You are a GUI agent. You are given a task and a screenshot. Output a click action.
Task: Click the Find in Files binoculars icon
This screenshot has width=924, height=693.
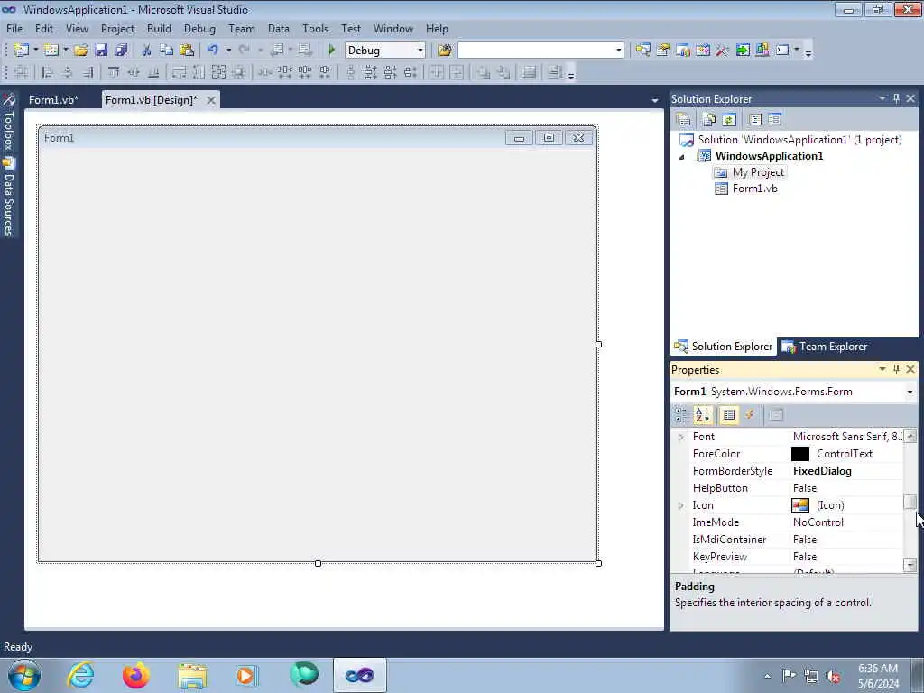coord(444,51)
